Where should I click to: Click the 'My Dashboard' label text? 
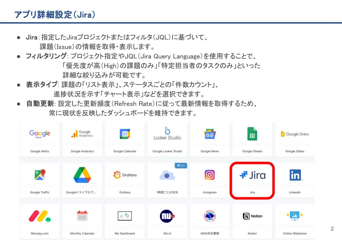pos(125,233)
